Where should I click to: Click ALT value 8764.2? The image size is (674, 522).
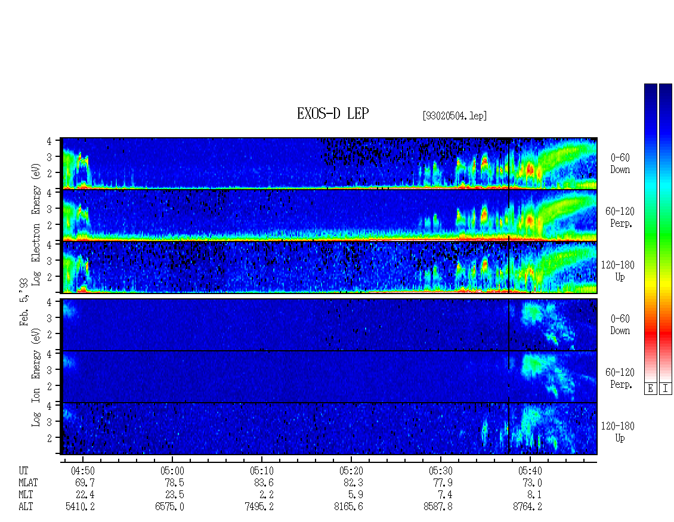[527, 507]
